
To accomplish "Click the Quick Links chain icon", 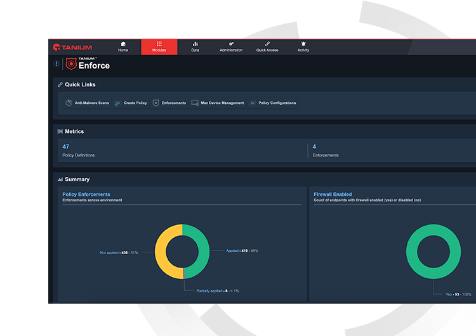I will click(x=60, y=84).
